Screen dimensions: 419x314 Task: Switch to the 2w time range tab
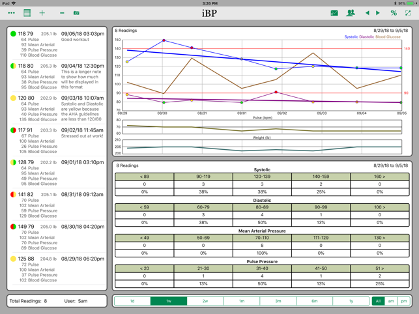click(205, 301)
